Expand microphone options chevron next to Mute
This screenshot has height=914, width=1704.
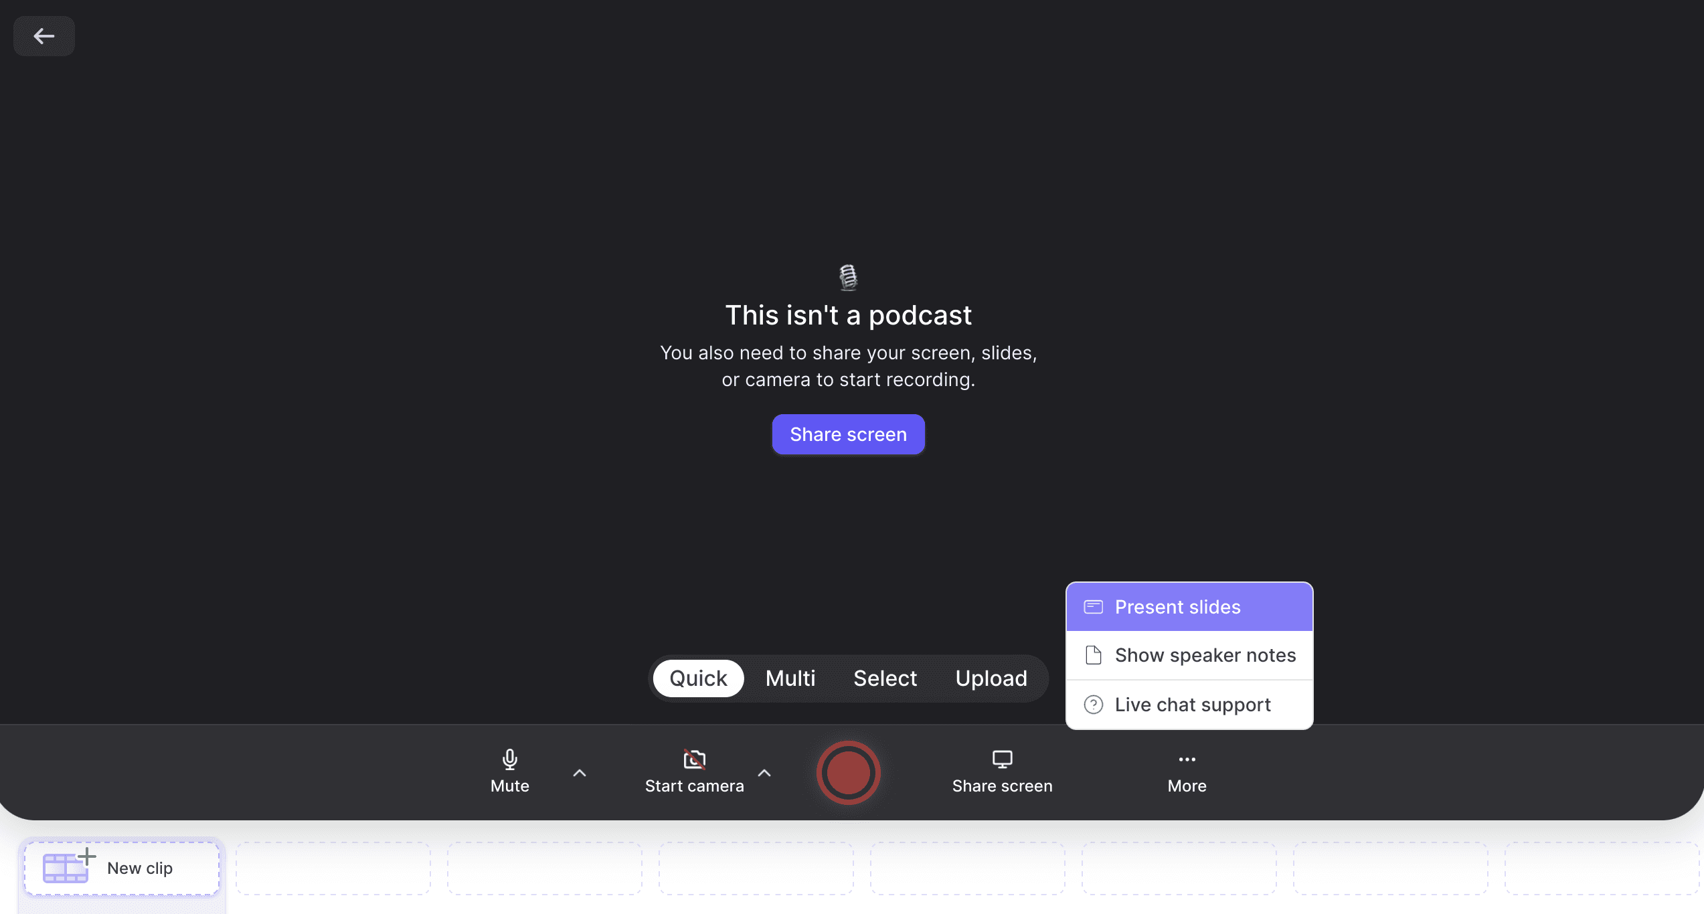580,773
